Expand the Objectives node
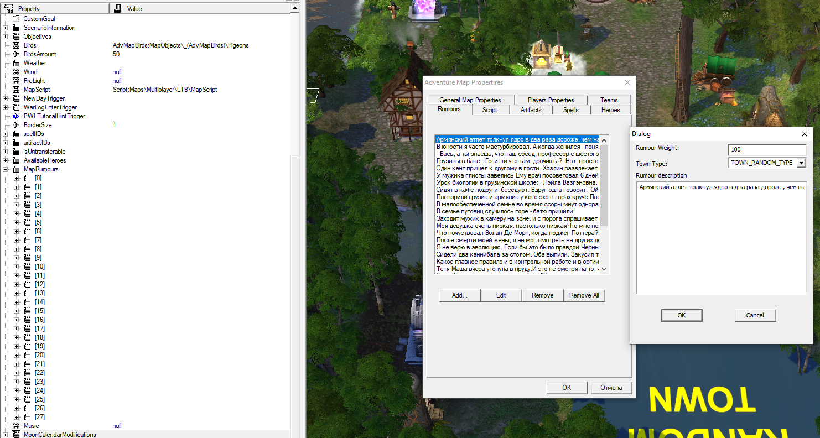Image resolution: width=820 pixels, height=438 pixels. [x=6, y=36]
